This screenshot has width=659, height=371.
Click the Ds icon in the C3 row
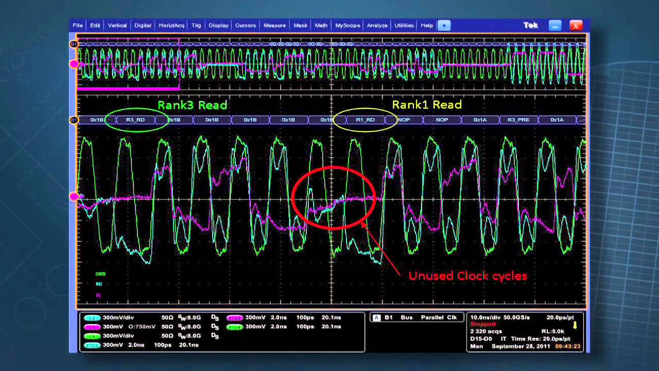[x=215, y=327]
